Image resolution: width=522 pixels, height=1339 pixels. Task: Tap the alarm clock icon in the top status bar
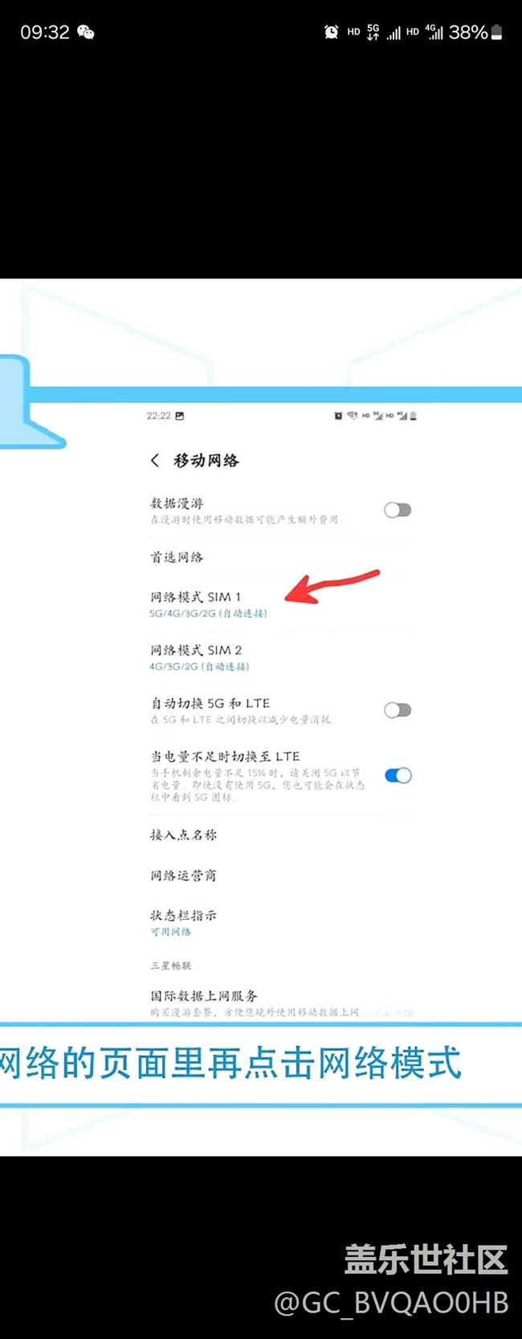pos(331,32)
